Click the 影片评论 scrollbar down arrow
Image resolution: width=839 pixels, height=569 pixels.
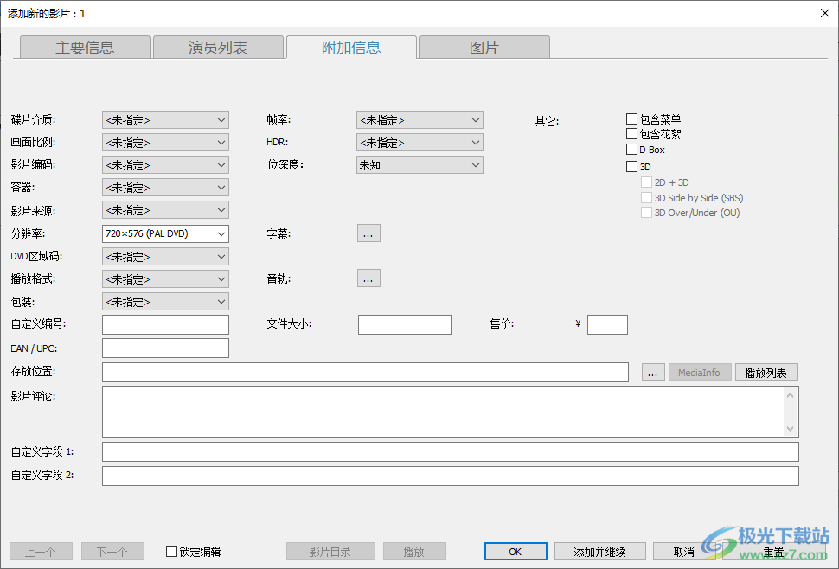coord(791,429)
